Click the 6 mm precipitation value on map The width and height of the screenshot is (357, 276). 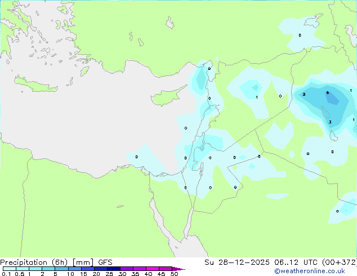click(x=327, y=93)
